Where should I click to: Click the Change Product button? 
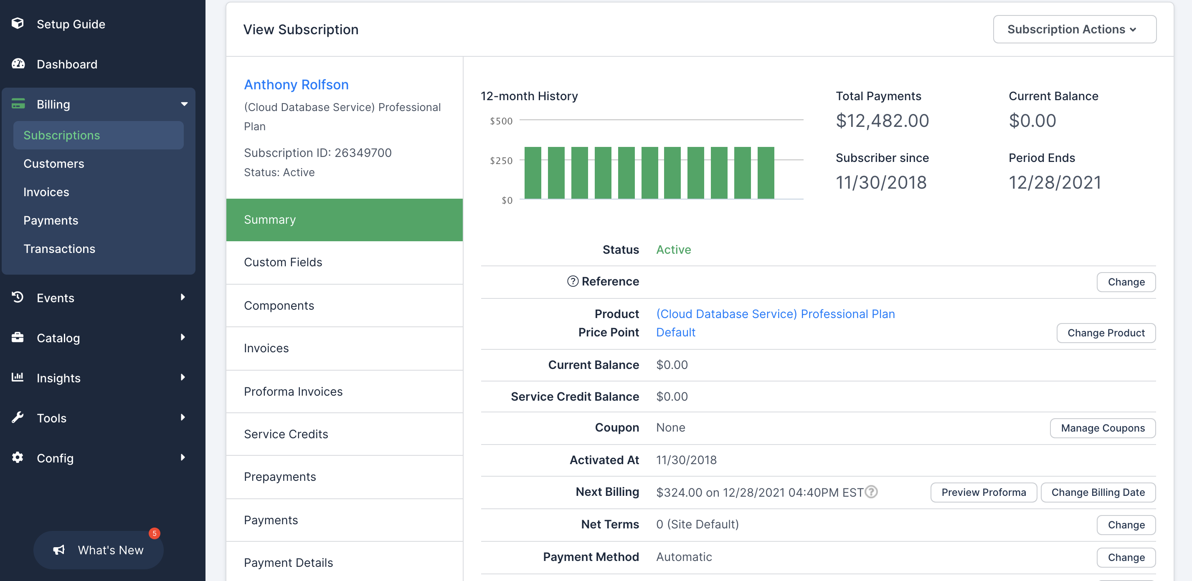click(1106, 333)
